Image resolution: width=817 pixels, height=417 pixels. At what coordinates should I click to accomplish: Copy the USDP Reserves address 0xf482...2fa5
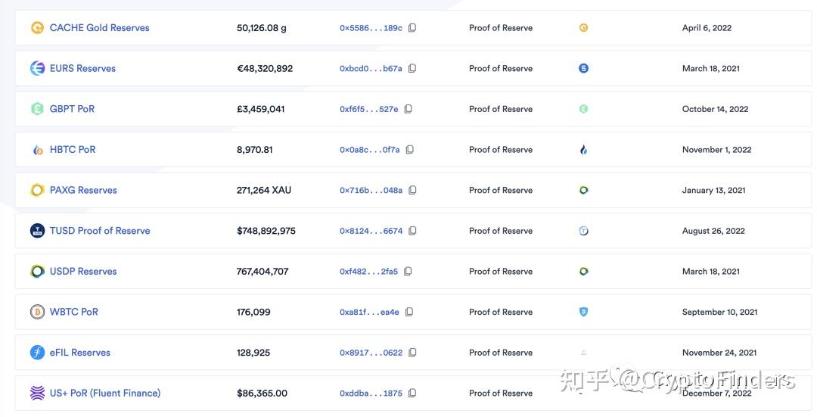click(x=408, y=272)
